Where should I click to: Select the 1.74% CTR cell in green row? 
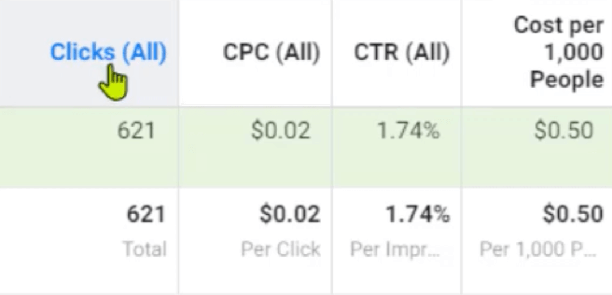(408, 131)
